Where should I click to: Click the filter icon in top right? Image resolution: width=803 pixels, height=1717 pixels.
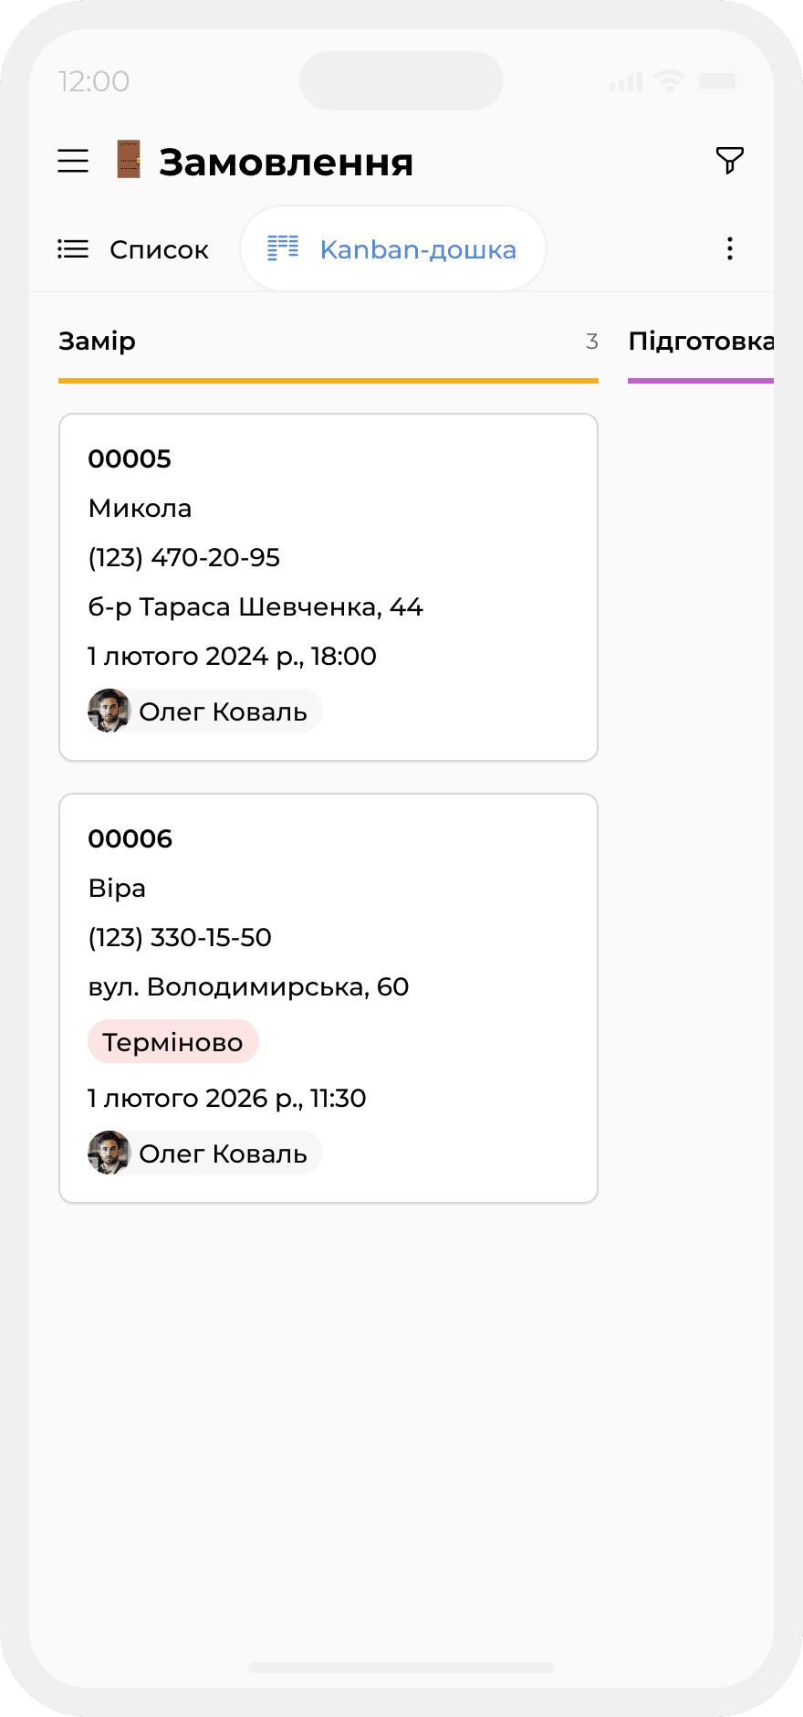click(x=728, y=160)
